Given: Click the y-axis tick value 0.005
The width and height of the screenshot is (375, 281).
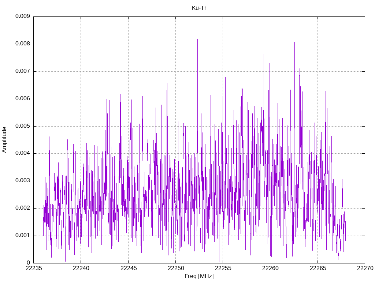Looking at the screenshot, I should click(x=23, y=126).
